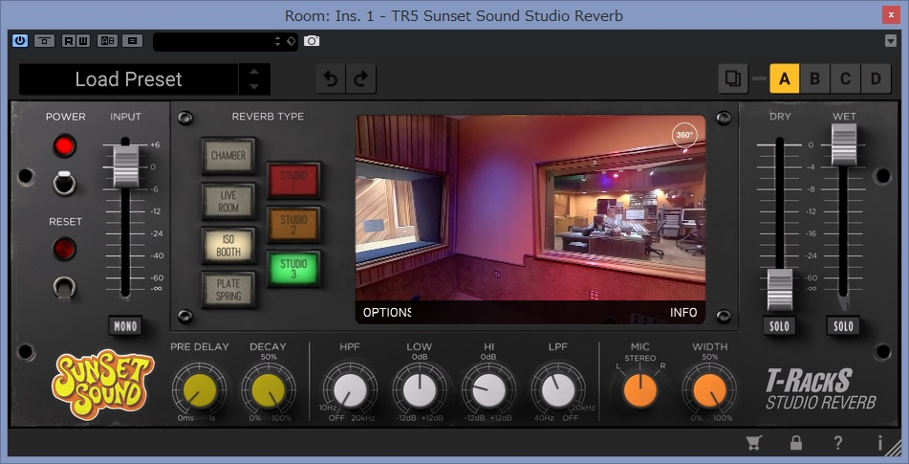Open the plugin window options arrow
The image size is (909, 464).
click(x=891, y=40)
